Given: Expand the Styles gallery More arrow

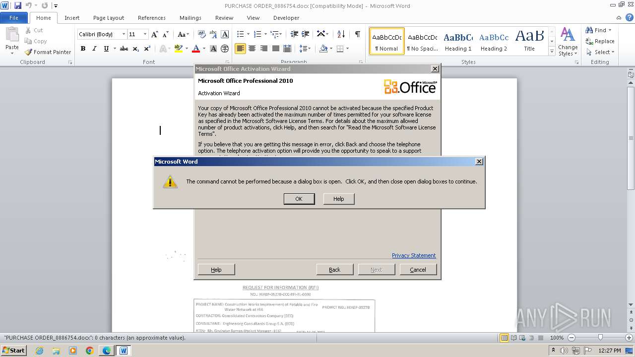Looking at the screenshot, I should tap(552, 52).
